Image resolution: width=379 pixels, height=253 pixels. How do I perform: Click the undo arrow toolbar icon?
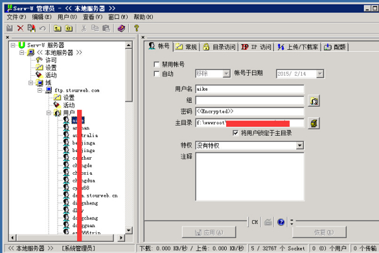tap(42, 28)
